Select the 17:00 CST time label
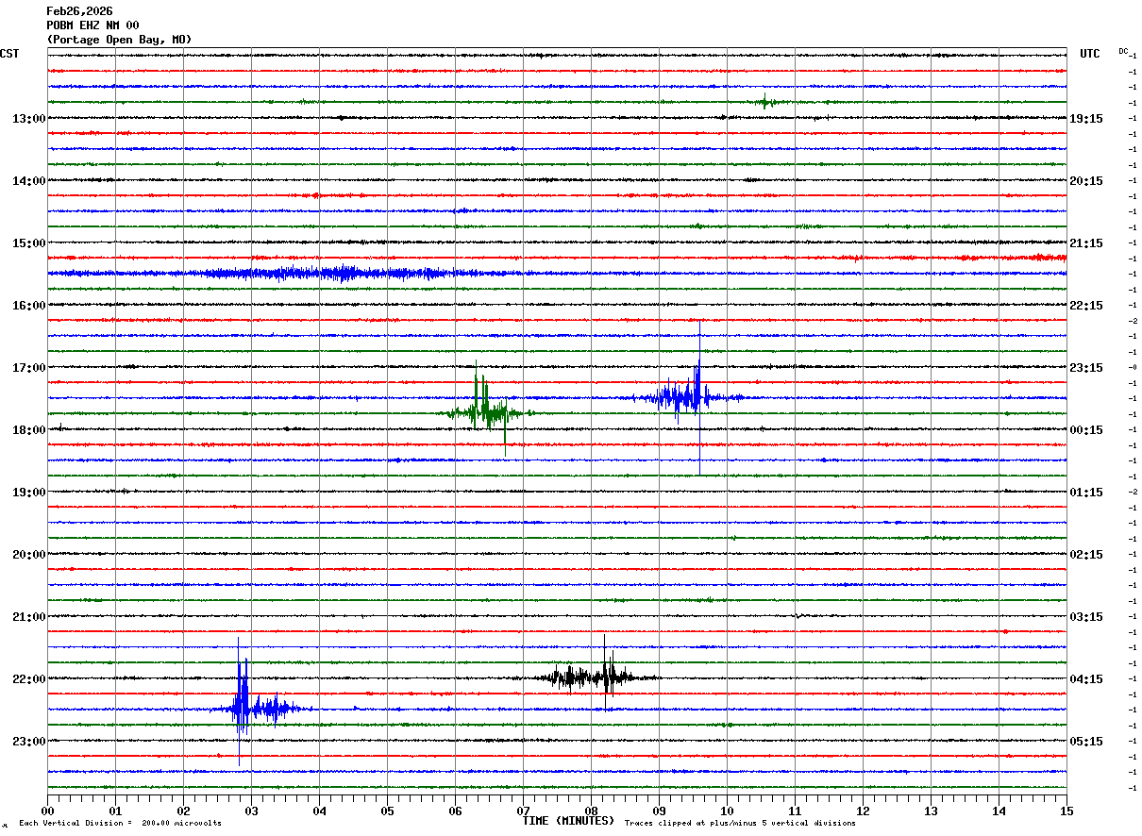 point(28,368)
